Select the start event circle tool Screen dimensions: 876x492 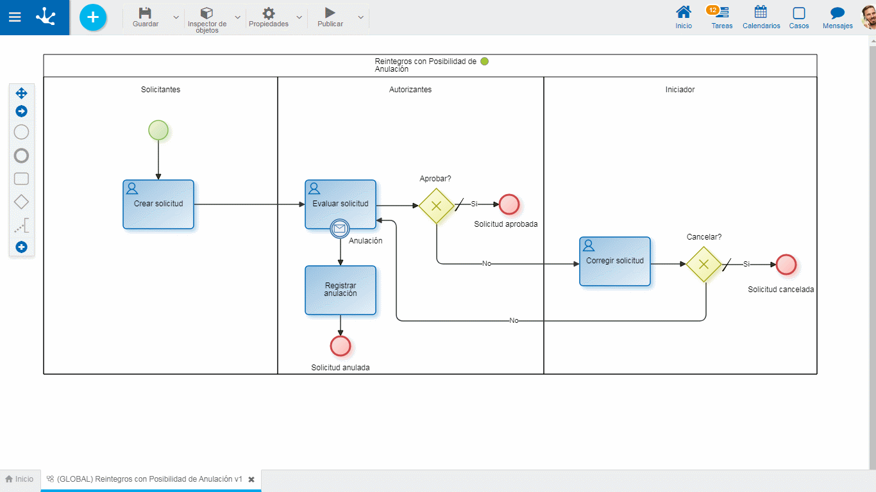21,132
